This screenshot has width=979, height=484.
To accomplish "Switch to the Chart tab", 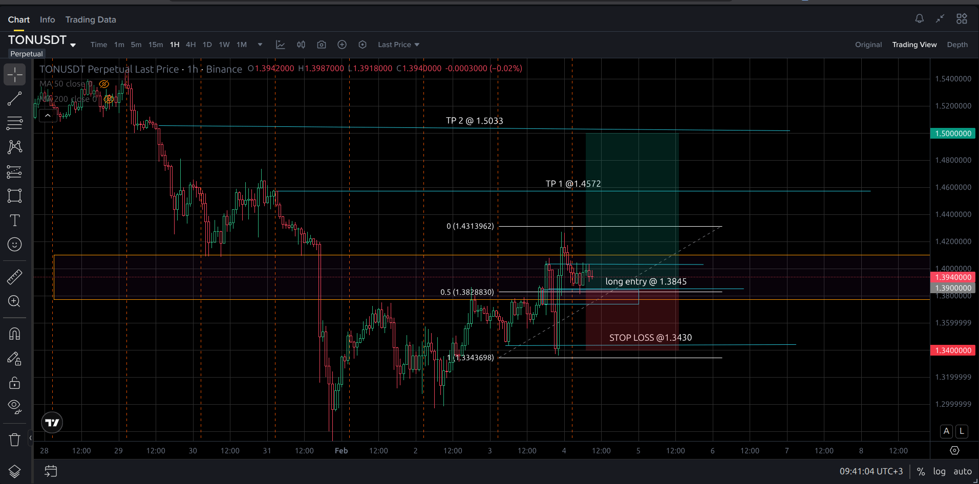I will pos(19,19).
